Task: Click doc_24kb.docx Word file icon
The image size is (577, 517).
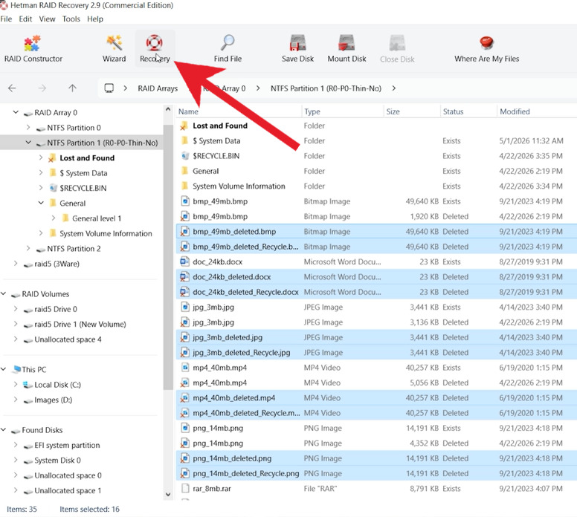Action: [x=184, y=261]
